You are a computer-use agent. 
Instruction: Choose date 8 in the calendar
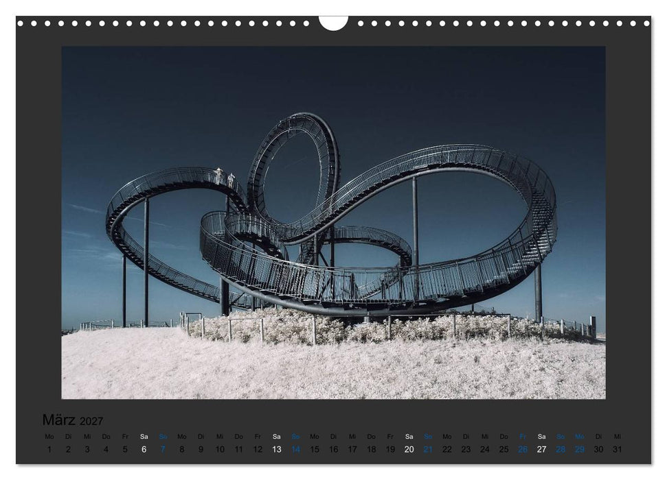pyautogui.click(x=181, y=449)
